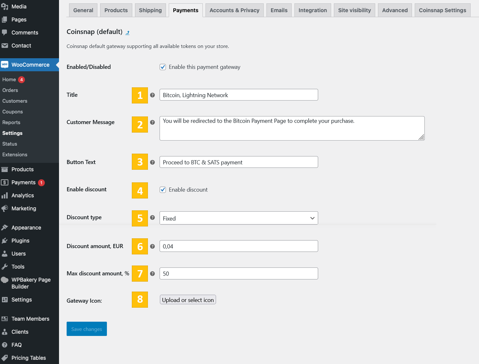The width and height of the screenshot is (479, 364).
Task: Toggle the Enable discount checkbox
Action: pyautogui.click(x=163, y=190)
